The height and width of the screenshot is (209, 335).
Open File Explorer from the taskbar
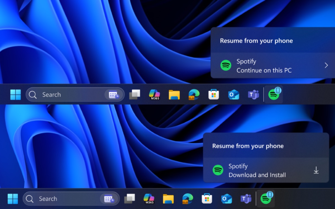(174, 94)
